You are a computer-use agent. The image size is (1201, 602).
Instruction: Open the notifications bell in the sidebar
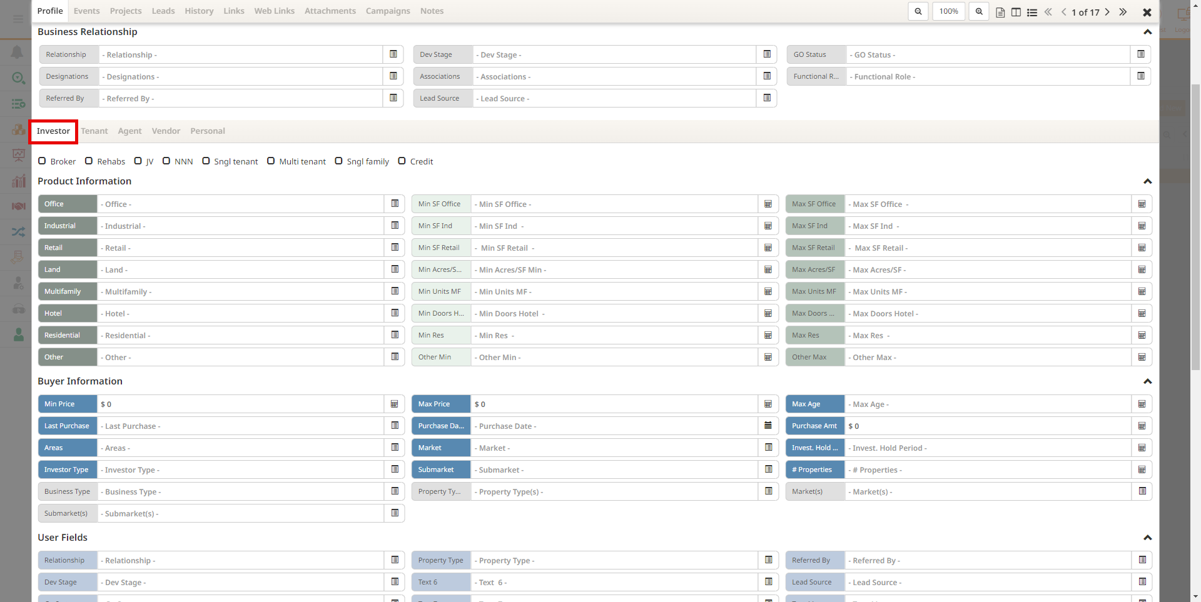click(x=18, y=52)
